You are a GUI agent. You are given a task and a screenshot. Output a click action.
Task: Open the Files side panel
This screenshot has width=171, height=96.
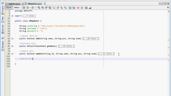click(x=3, y=20)
